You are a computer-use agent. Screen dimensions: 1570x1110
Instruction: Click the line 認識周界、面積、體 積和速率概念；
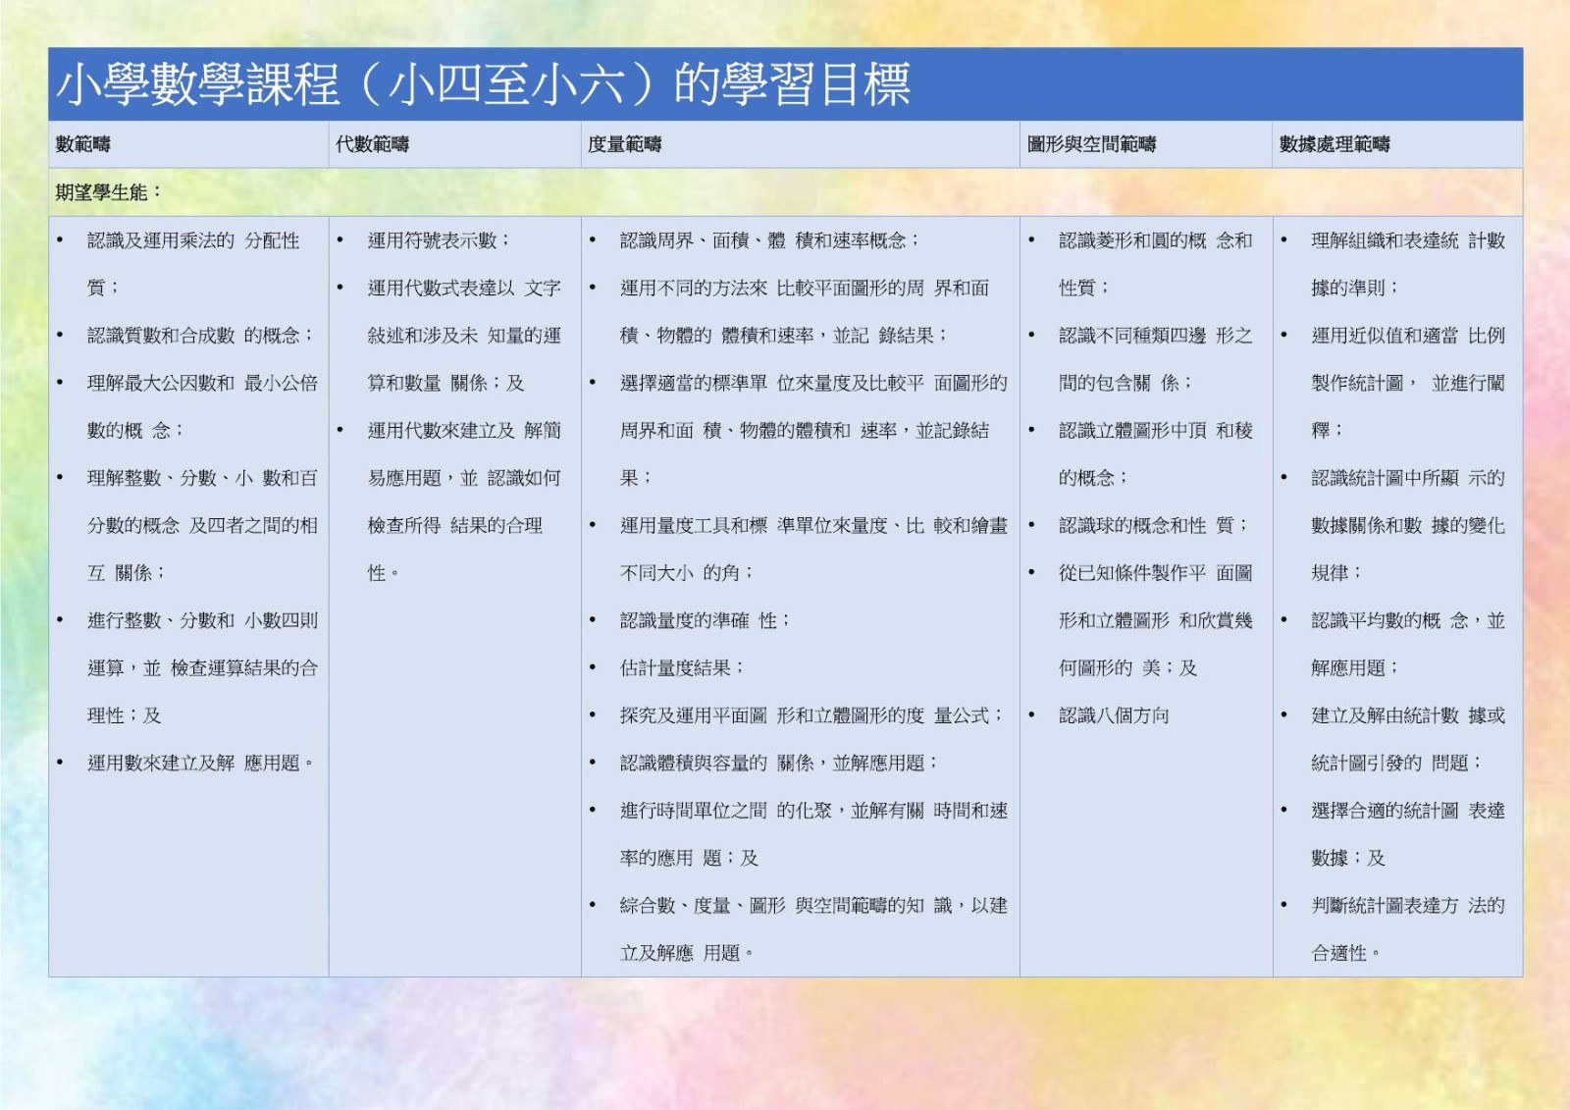tap(770, 240)
